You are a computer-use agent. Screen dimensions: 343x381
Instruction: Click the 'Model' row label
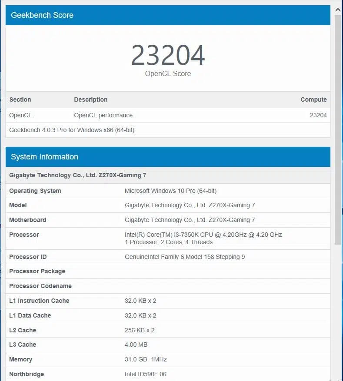coord(18,205)
